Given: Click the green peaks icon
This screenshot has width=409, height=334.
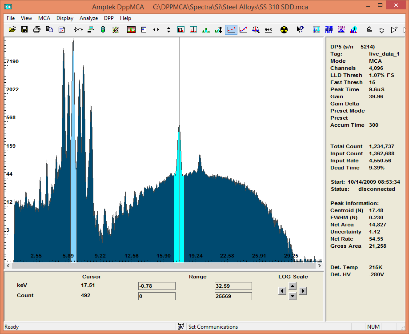Looking at the screenshot, I should 206,29.
